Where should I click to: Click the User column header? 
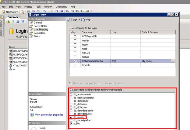click(125, 32)
